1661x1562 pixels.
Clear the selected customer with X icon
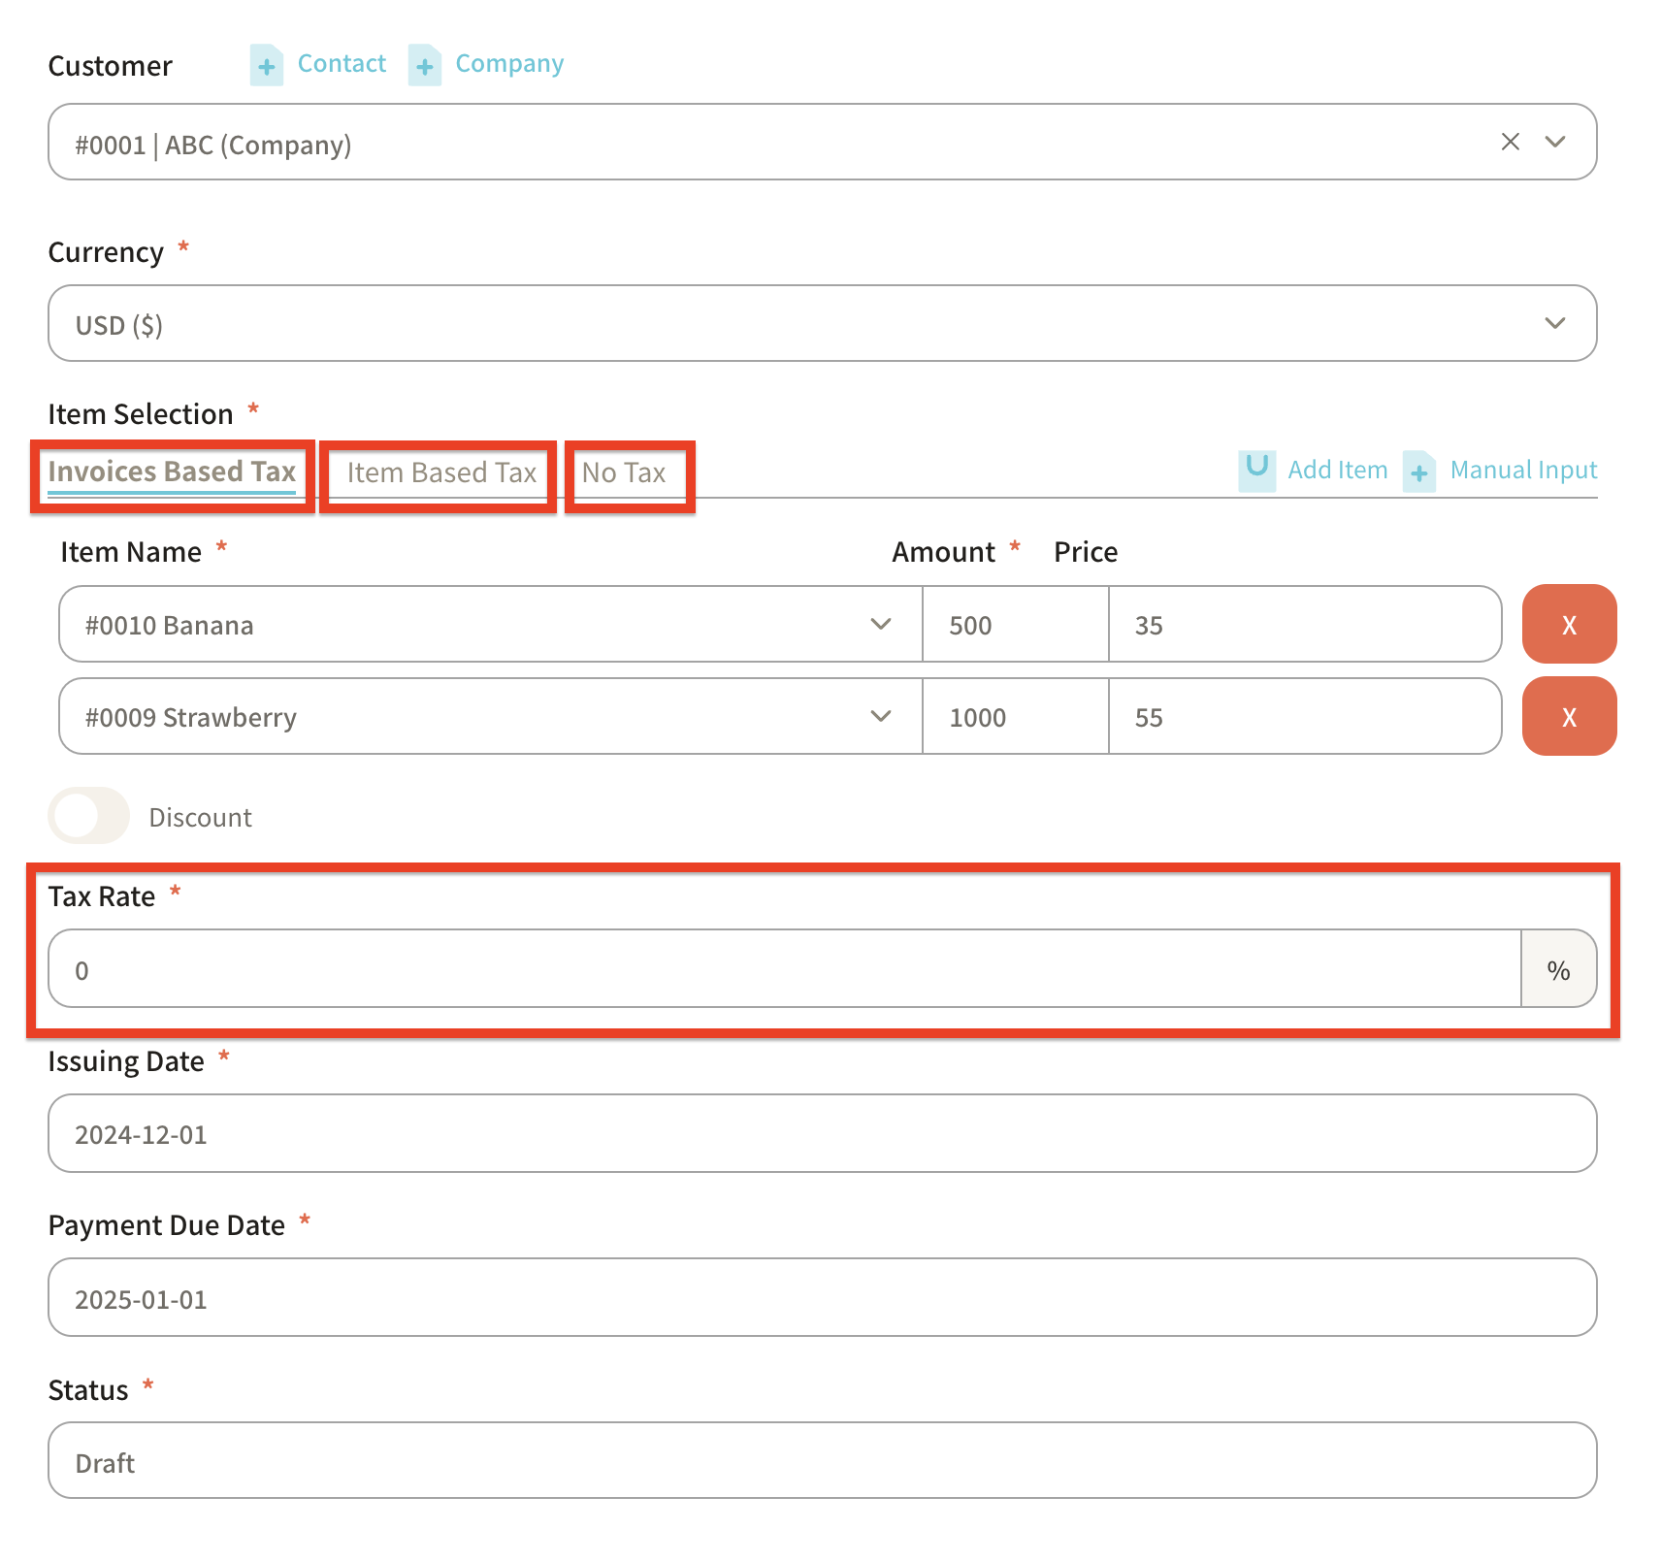point(1510,142)
